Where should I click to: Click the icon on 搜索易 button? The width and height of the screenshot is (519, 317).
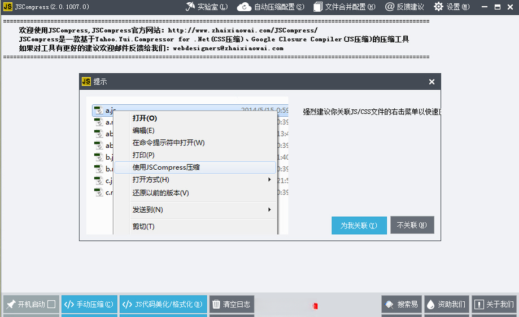click(x=389, y=304)
